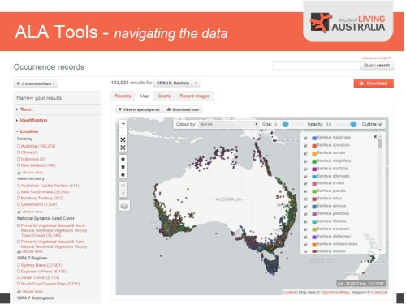Open the map layers control
The image size is (406, 304).
[x=124, y=206]
